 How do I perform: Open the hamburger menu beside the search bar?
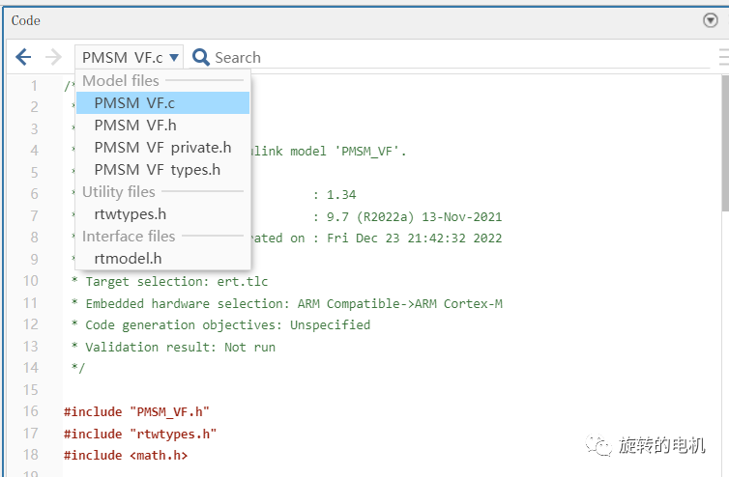click(x=723, y=57)
